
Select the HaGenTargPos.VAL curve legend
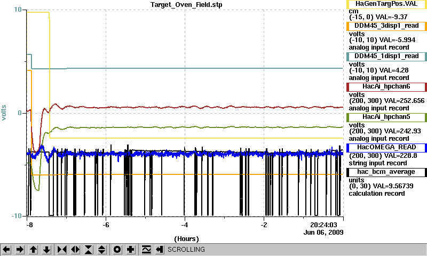386,4
